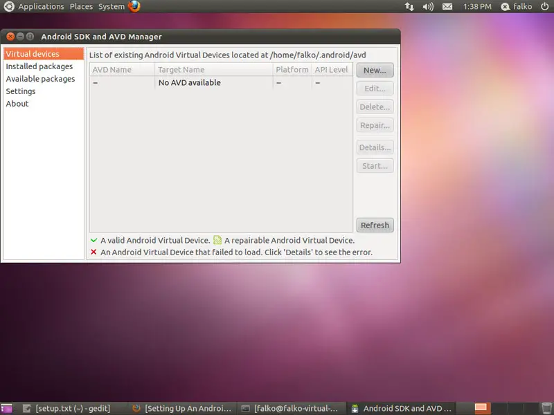Image resolution: width=554 pixels, height=415 pixels.
Task: Click the Details... button
Action: (375, 147)
